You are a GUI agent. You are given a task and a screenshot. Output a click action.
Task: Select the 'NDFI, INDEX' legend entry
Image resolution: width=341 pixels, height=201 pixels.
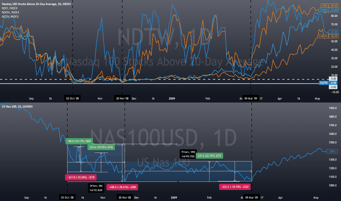(x=10, y=8)
